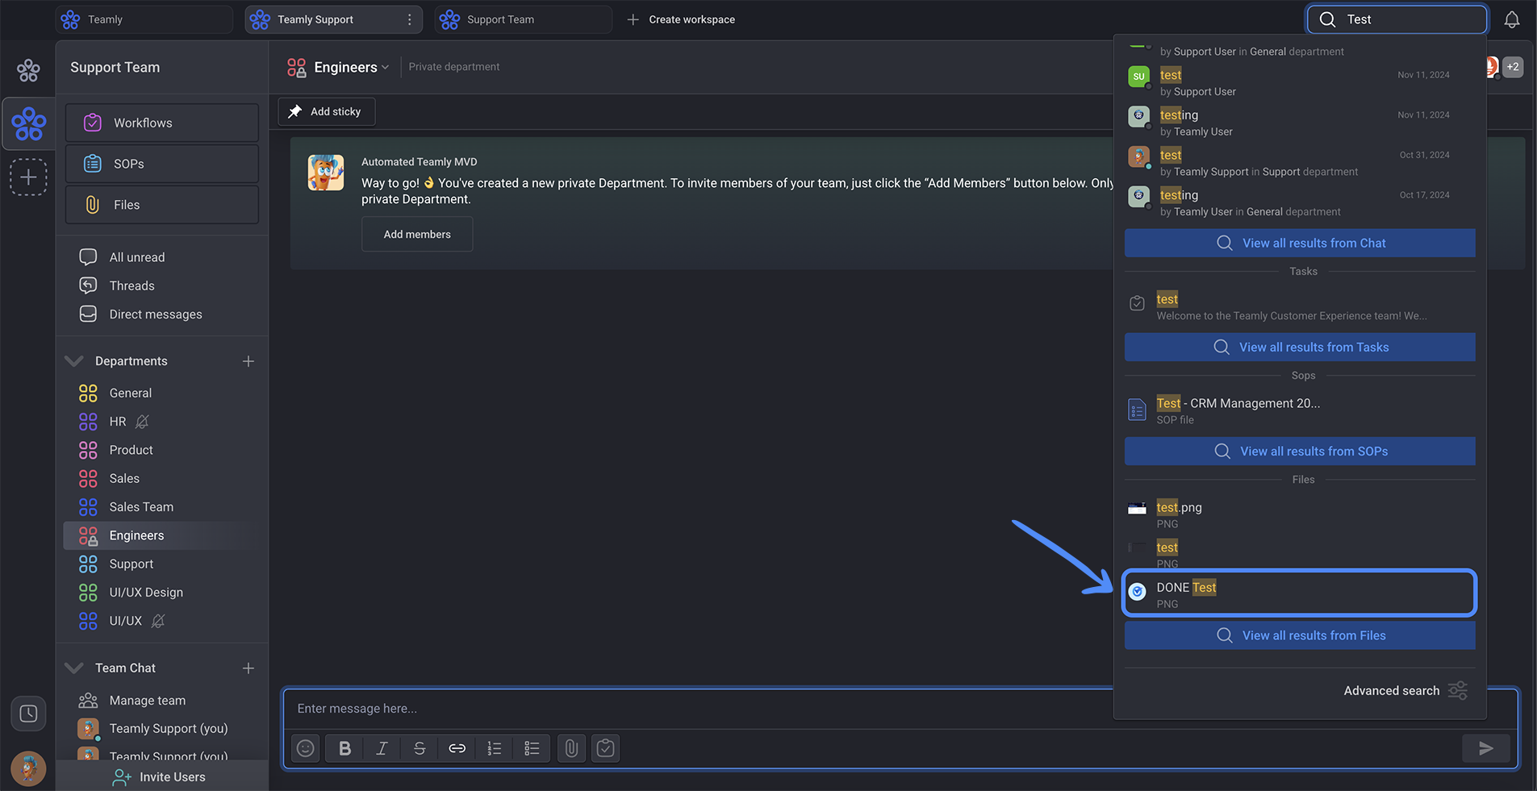Switch to the Support Team workspace tab
Viewport: 1537px width, 791px height.
[x=524, y=19]
